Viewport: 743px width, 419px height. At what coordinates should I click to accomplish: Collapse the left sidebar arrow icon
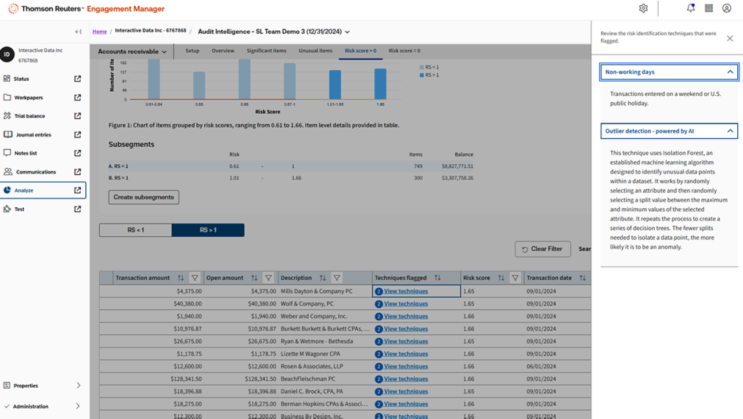click(78, 32)
